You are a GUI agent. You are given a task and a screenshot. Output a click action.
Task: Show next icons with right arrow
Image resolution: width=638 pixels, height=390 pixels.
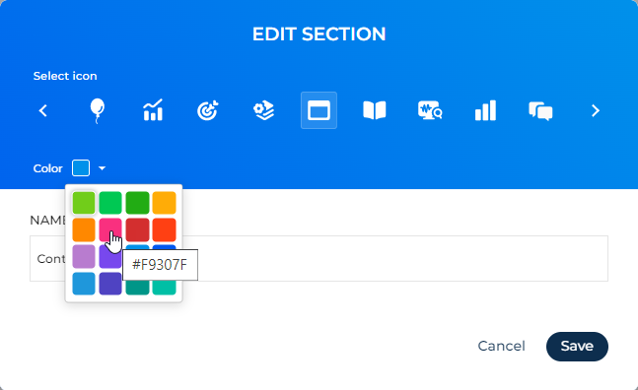pos(596,110)
